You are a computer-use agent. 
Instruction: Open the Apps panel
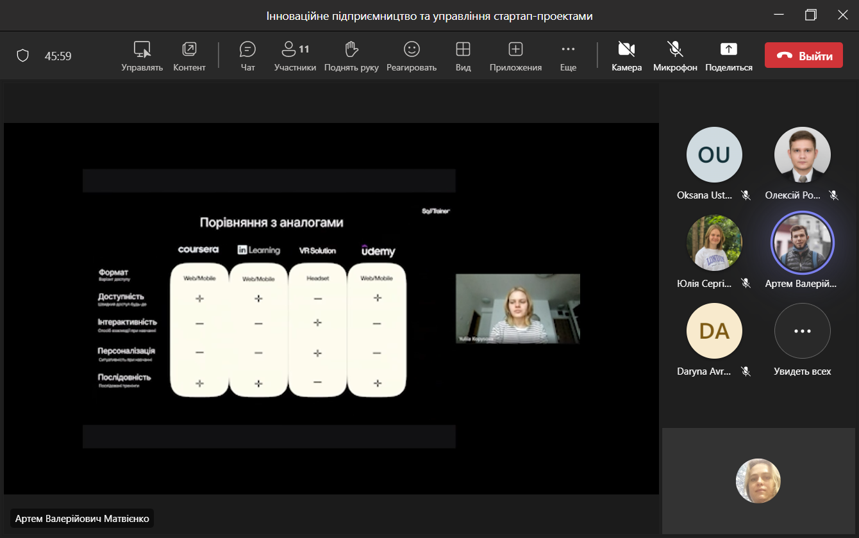(515, 56)
